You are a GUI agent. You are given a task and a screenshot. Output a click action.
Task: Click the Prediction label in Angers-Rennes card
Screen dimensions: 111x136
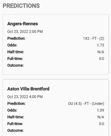17,38
